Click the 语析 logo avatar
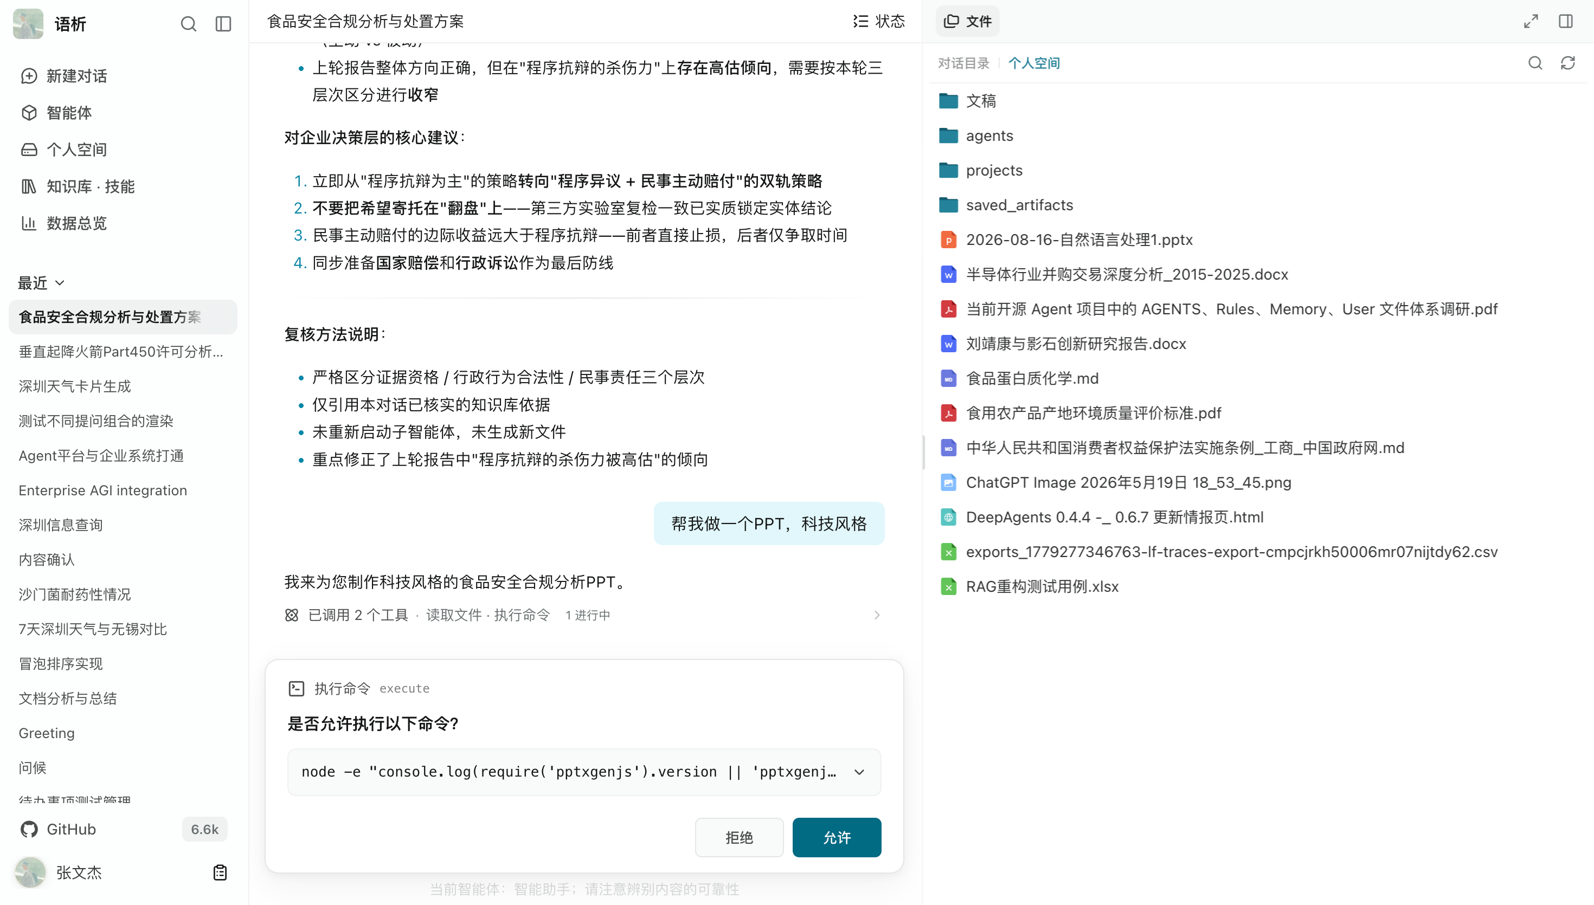 pos(28,24)
